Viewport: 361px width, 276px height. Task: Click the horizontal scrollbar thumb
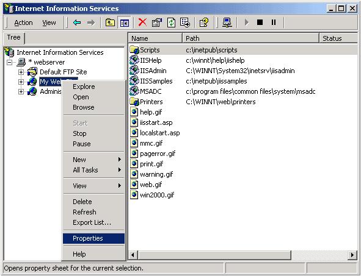tap(214, 255)
